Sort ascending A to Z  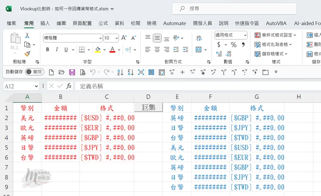click(120, 72)
